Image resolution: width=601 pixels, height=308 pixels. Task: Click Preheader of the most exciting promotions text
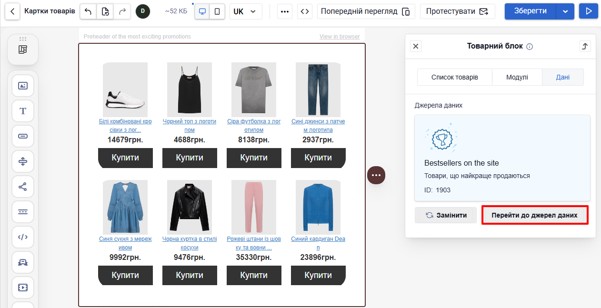(137, 37)
